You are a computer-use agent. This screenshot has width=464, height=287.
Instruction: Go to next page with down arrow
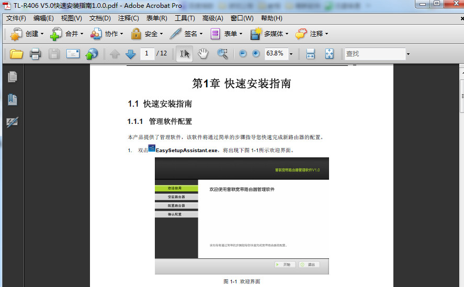point(130,54)
